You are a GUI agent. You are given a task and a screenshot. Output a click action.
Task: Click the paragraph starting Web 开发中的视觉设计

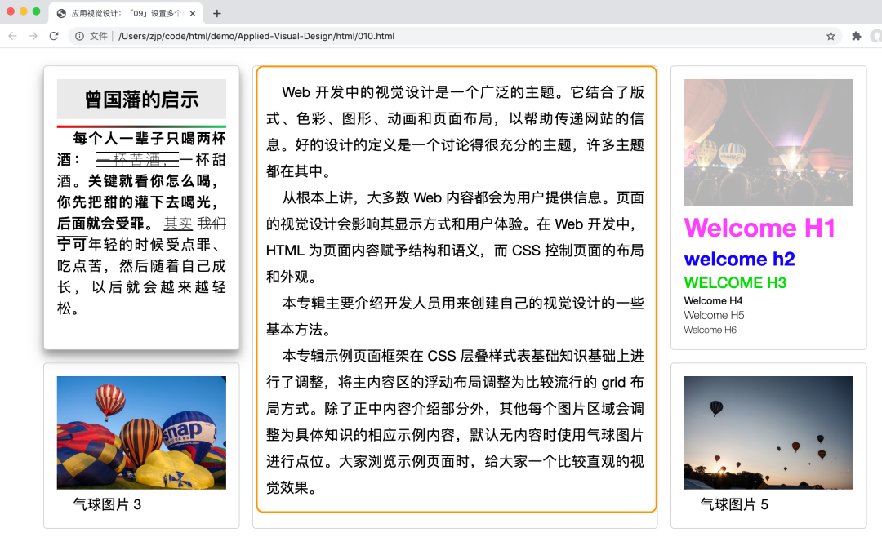click(455, 131)
